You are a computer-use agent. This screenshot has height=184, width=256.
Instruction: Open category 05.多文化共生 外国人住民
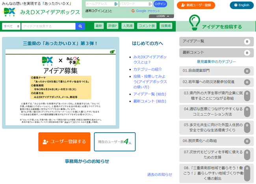click(216, 128)
